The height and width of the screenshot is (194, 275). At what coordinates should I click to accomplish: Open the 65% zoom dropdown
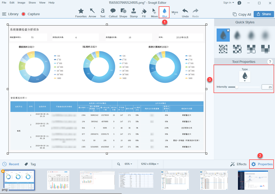pyautogui.click(x=128, y=164)
